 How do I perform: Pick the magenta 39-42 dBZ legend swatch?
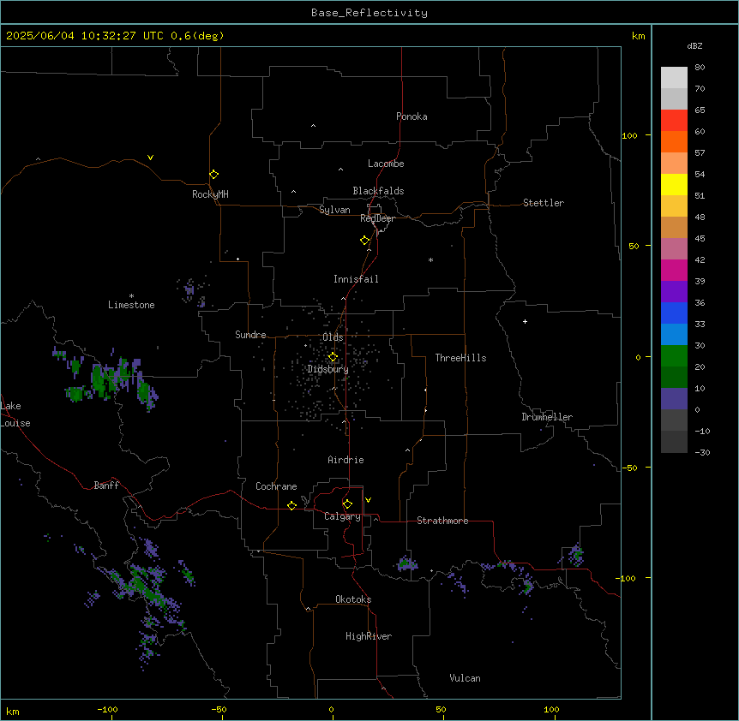(674, 270)
